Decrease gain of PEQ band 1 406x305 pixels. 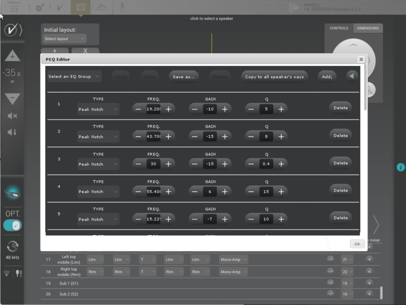[195, 109]
